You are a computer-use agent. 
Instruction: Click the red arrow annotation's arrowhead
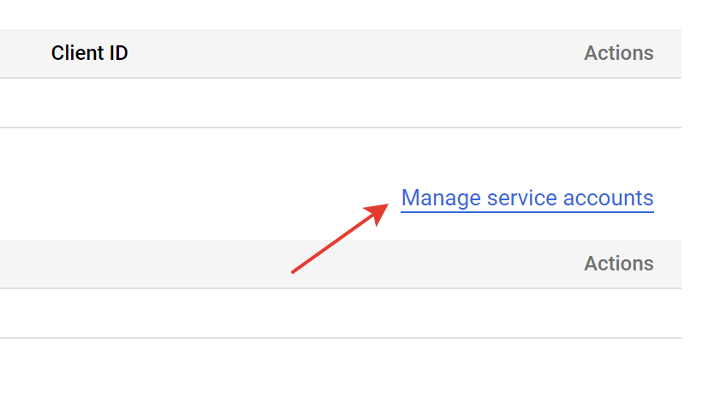(x=378, y=213)
